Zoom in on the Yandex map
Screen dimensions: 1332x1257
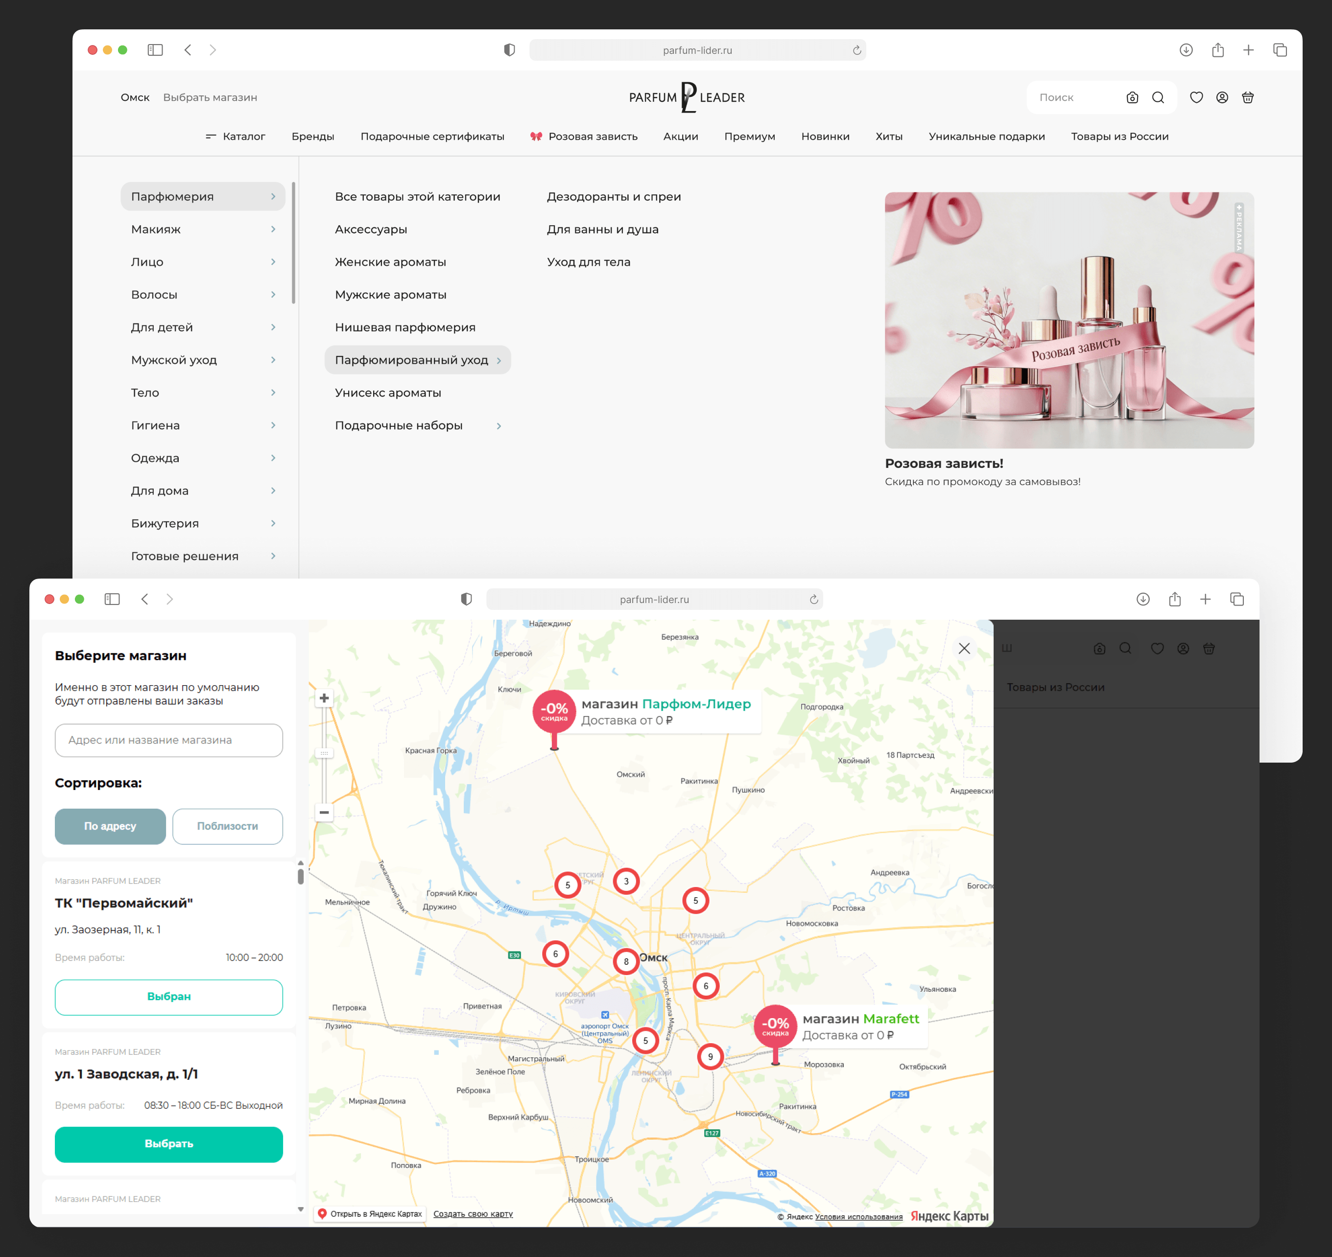click(325, 698)
